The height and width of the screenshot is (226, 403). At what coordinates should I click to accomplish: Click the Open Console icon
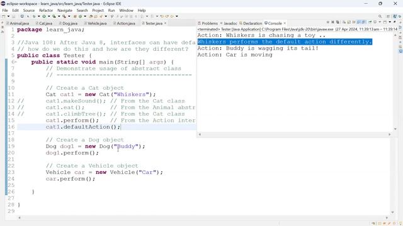[385, 23]
